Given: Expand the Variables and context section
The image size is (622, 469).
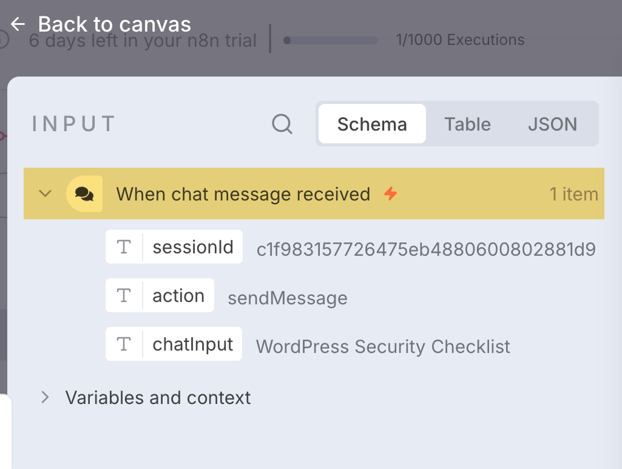Looking at the screenshot, I should pyautogui.click(x=45, y=398).
